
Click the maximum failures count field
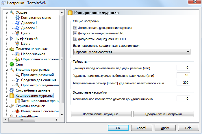tap(183, 98)
